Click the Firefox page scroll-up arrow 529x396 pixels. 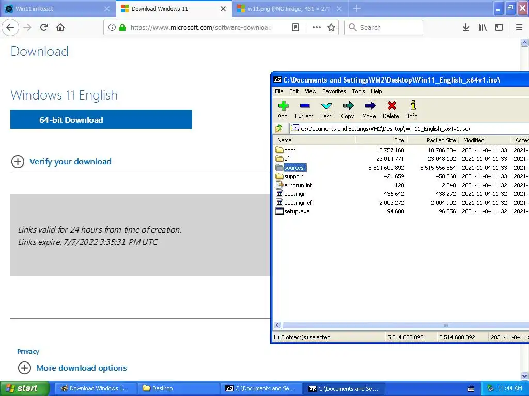point(525,42)
